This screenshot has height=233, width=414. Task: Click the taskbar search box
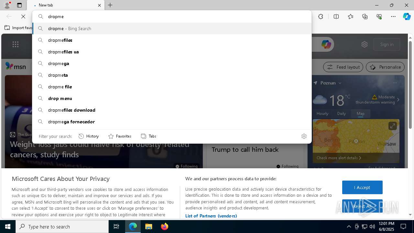62,227
